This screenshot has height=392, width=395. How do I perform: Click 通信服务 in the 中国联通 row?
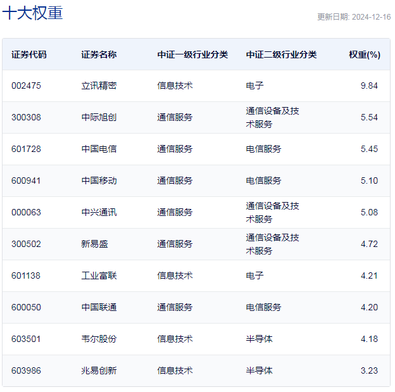[175, 307]
